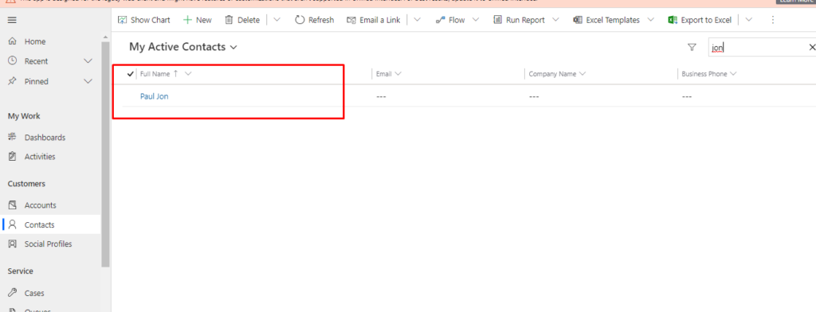Open the more commands overflow menu
This screenshot has width=816, height=312.
773,20
